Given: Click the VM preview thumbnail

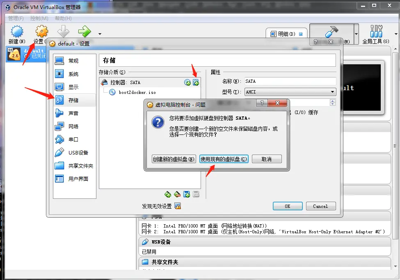Looking at the screenshot, I should click(x=362, y=87).
